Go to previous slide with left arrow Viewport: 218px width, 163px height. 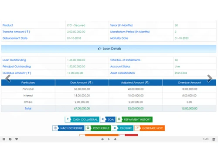tap(102, 139)
